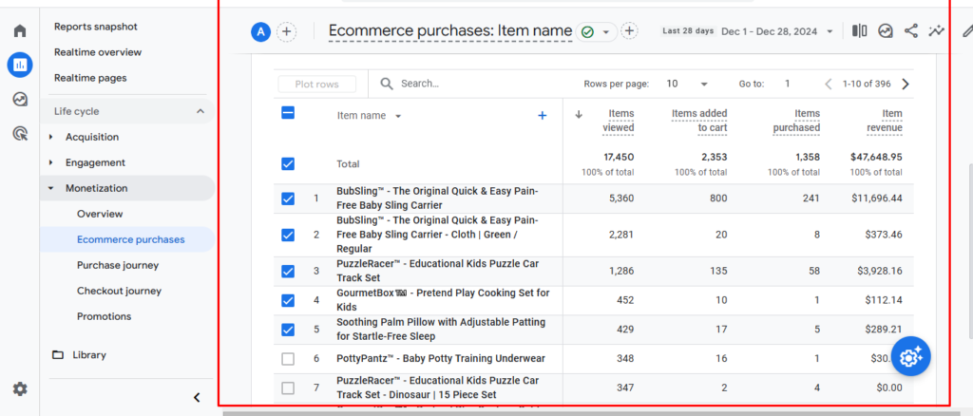The height and width of the screenshot is (416, 973).
Task: Open the report status checkmark dropdown
Action: [x=597, y=31]
